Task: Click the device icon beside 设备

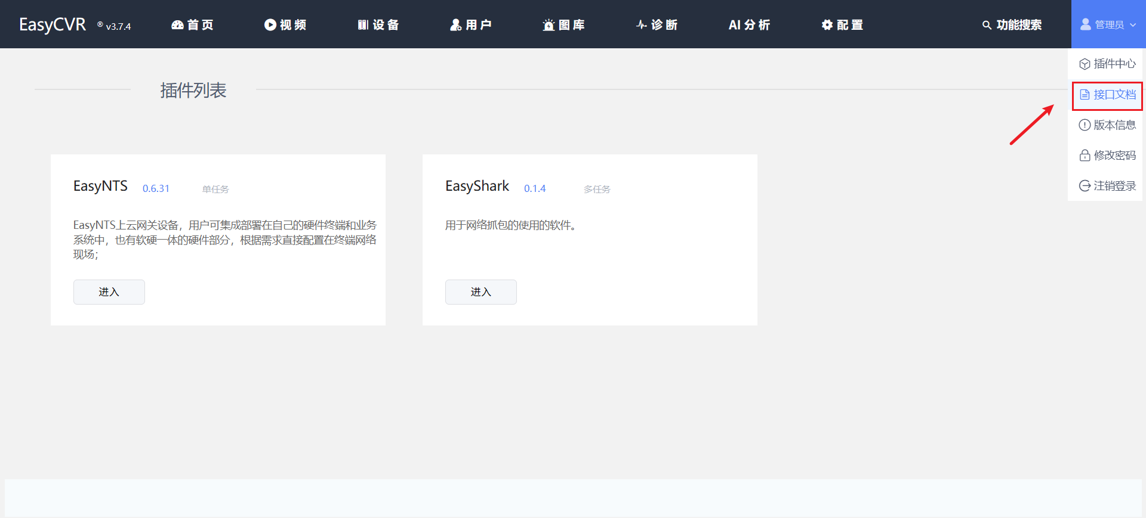Action: click(x=363, y=25)
